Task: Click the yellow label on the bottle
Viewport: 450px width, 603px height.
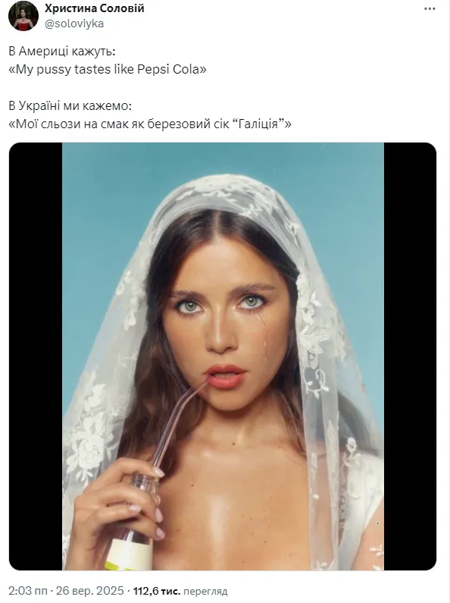Action: (127, 555)
